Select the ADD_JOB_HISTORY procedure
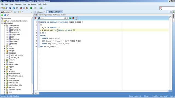The height and width of the screenshot is (98, 175). click(17, 55)
